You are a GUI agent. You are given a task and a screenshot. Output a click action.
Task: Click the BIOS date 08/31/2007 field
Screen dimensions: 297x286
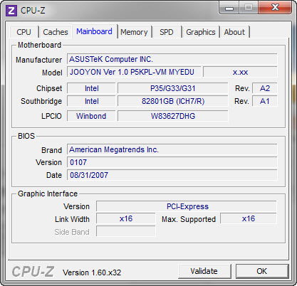click(172, 175)
